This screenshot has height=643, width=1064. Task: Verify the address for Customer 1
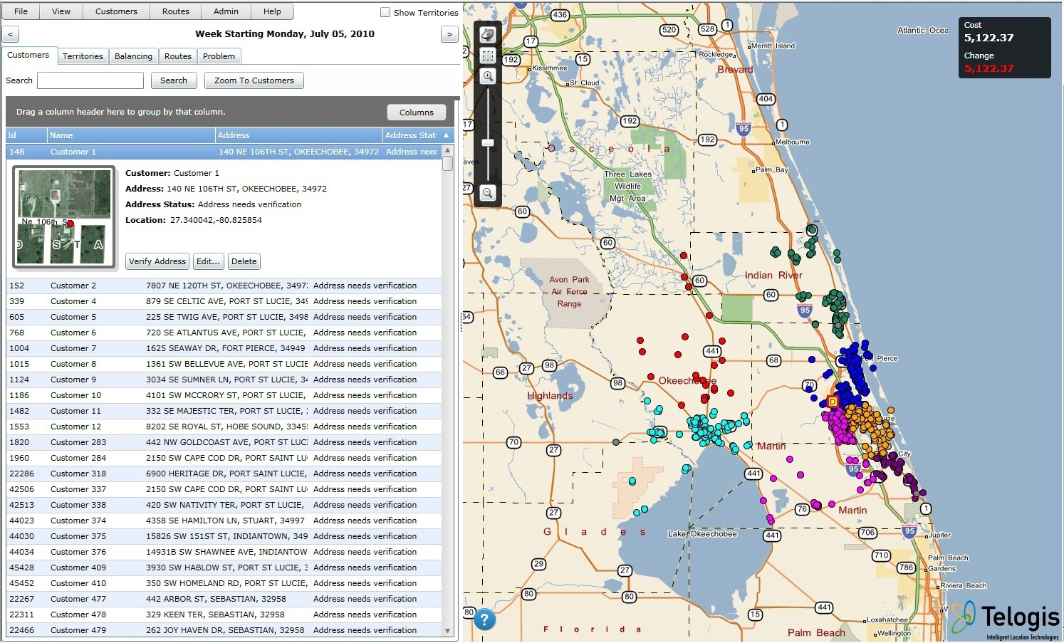click(157, 261)
